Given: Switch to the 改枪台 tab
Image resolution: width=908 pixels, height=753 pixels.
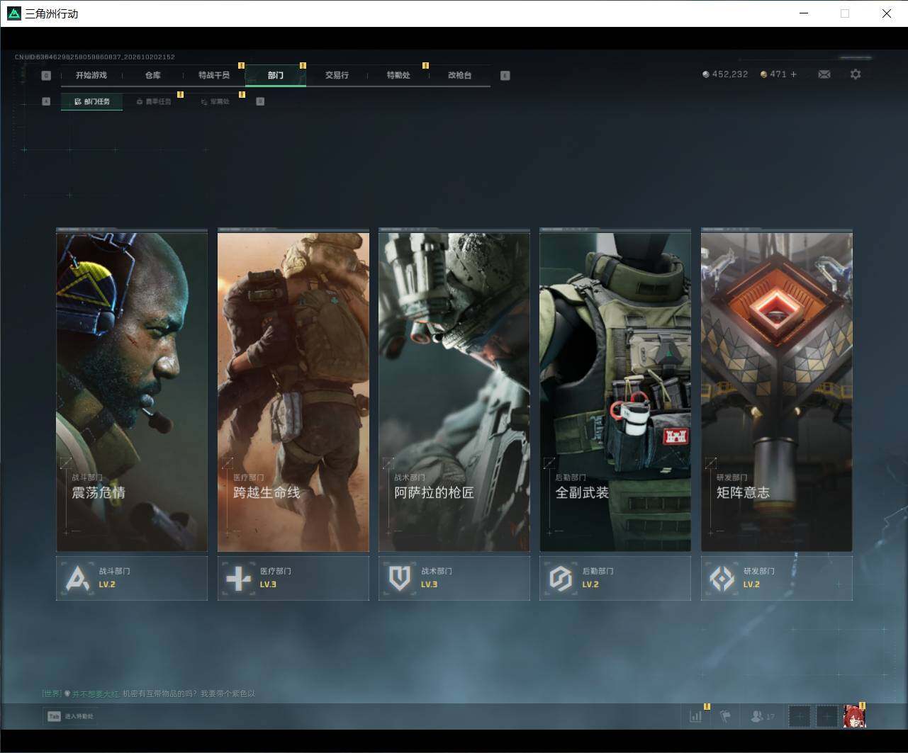Looking at the screenshot, I should click(459, 75).
